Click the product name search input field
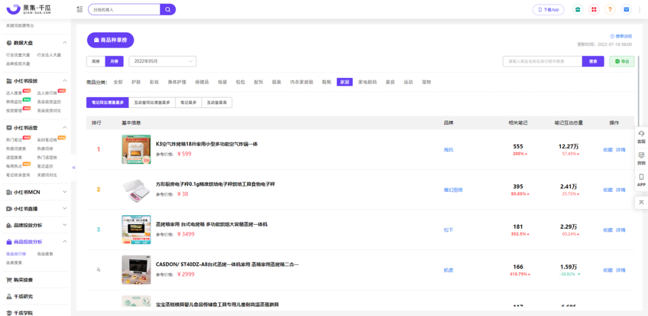 click(542, 61)
